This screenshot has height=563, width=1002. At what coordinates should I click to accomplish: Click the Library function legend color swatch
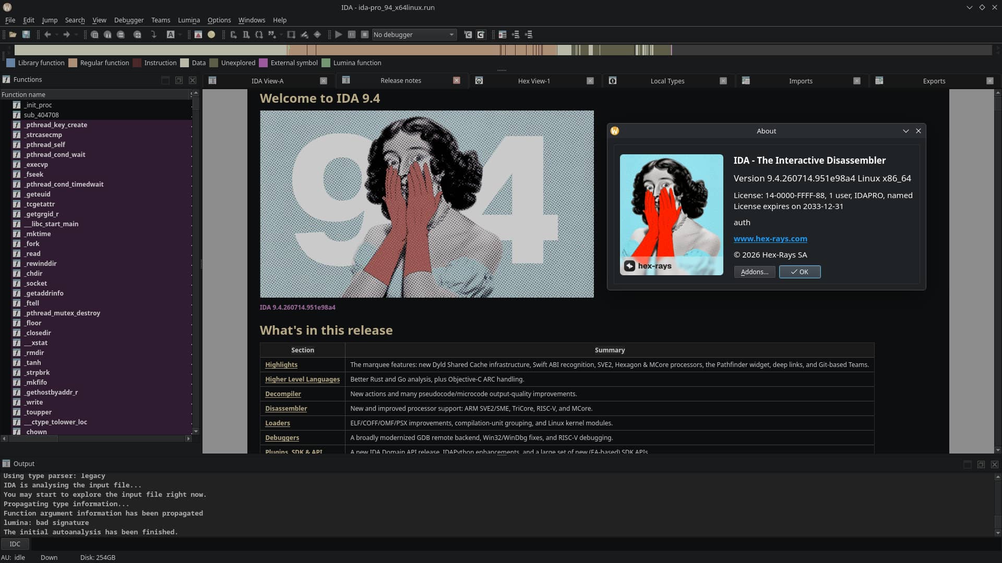coord(10,63)
